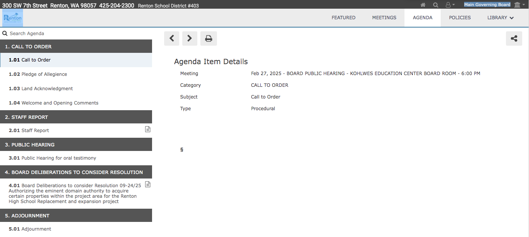Open attachment icon beside item 4.01
The image size is (529, 237).
pyautogui.click(x=148, y=185)
